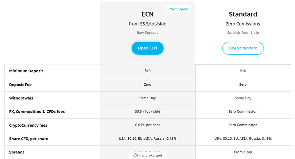This screenshot has width=295, height=159.
Task: Select the Spreads row label
Action: pyautogui.click(x=17, y=152)
